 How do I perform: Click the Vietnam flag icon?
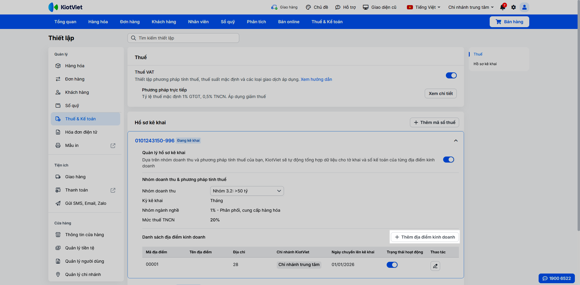click(x=410, y=7)
